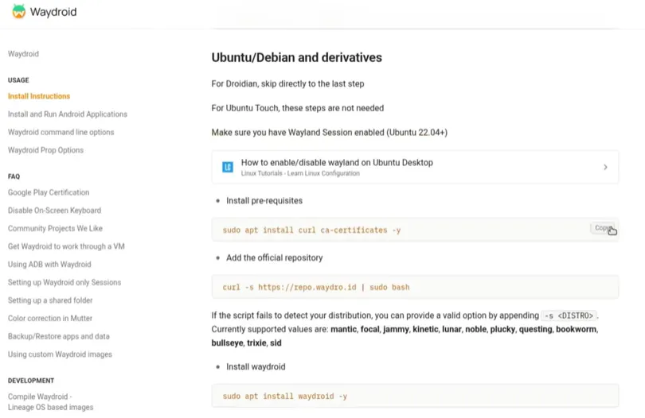
Task: Open Google Play Certification FAQ
Action: click(49, 192)
